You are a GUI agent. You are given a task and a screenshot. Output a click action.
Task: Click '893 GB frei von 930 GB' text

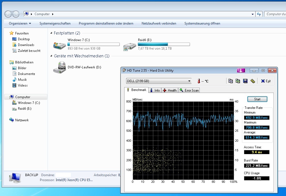coord(84,49)
